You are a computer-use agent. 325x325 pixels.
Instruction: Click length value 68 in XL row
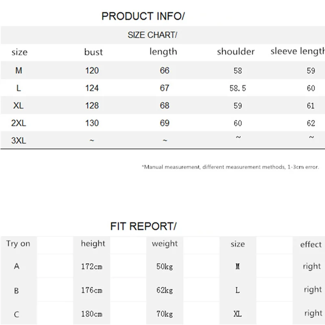[165, 106]
